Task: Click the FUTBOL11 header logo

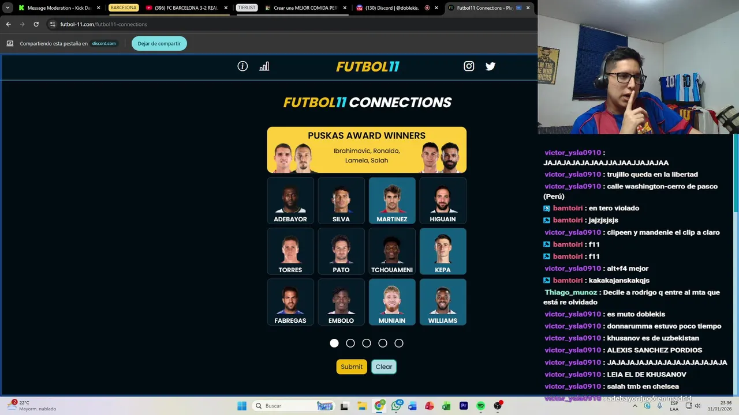Action: click(x=368, y=67)
